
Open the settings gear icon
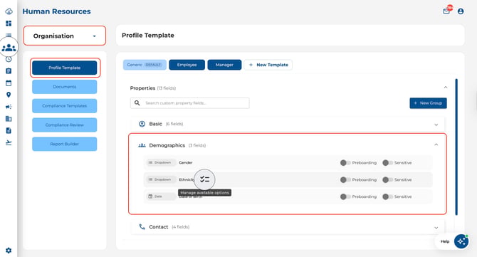(9, 251)
